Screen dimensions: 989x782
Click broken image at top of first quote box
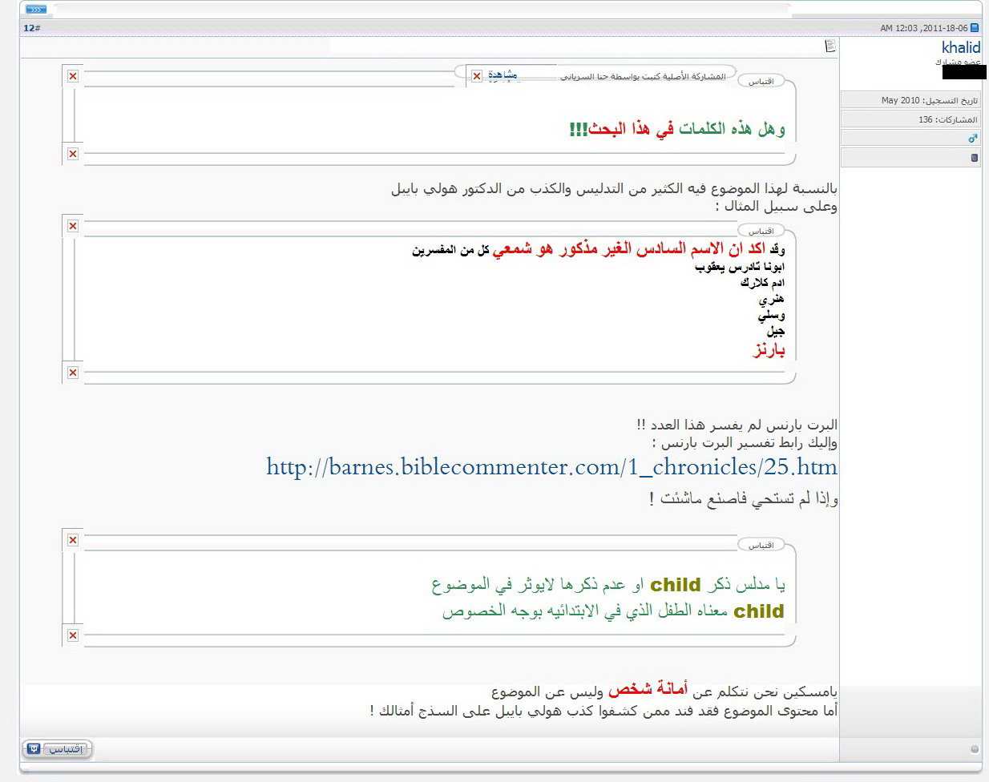point(73,76)
